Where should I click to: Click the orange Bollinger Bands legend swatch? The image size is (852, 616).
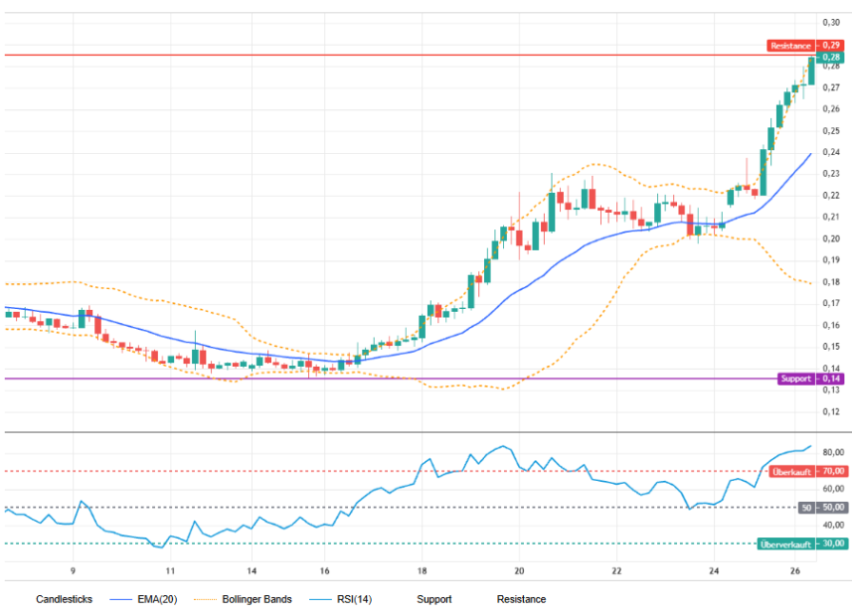click(x=205, y=600)
